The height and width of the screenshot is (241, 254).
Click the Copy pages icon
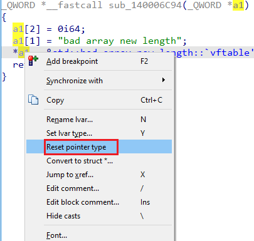[x=33, y=100]
